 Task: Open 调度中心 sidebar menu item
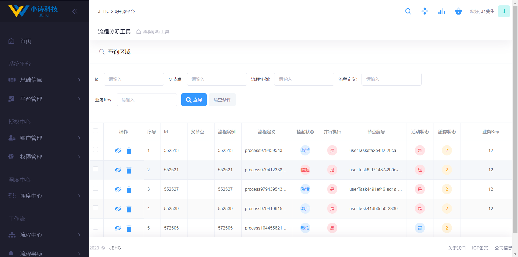(45, 196)
